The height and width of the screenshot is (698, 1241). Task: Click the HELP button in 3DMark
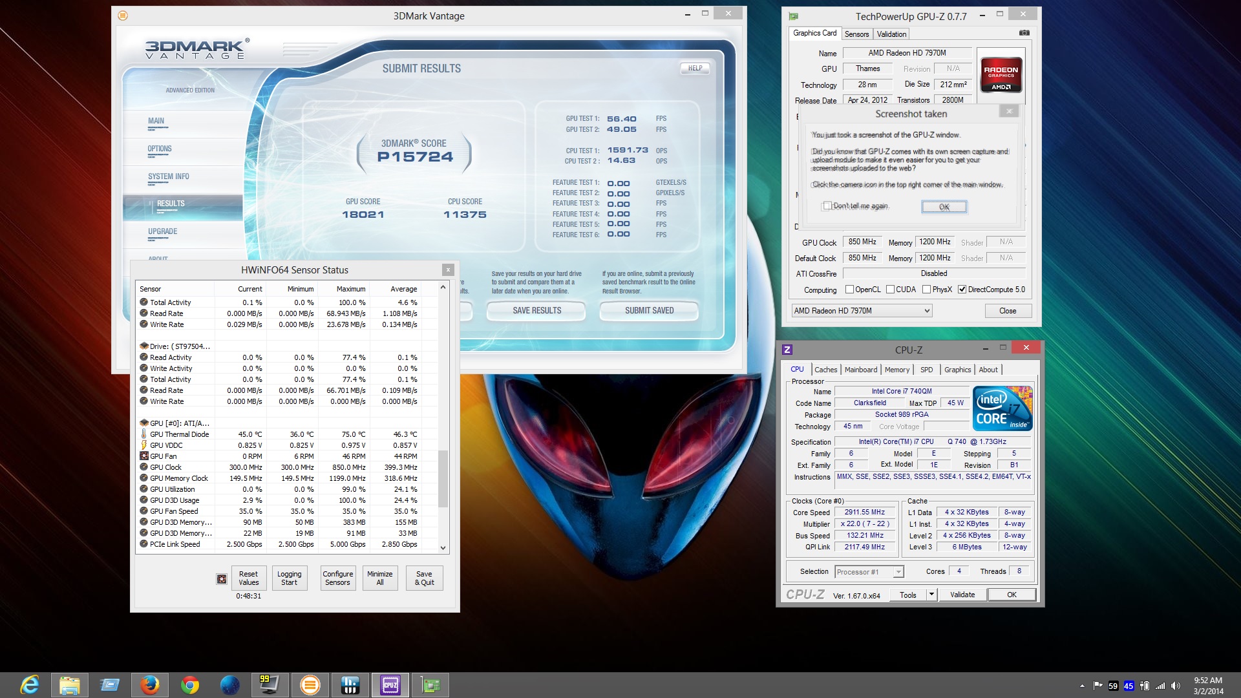point(695,68)
